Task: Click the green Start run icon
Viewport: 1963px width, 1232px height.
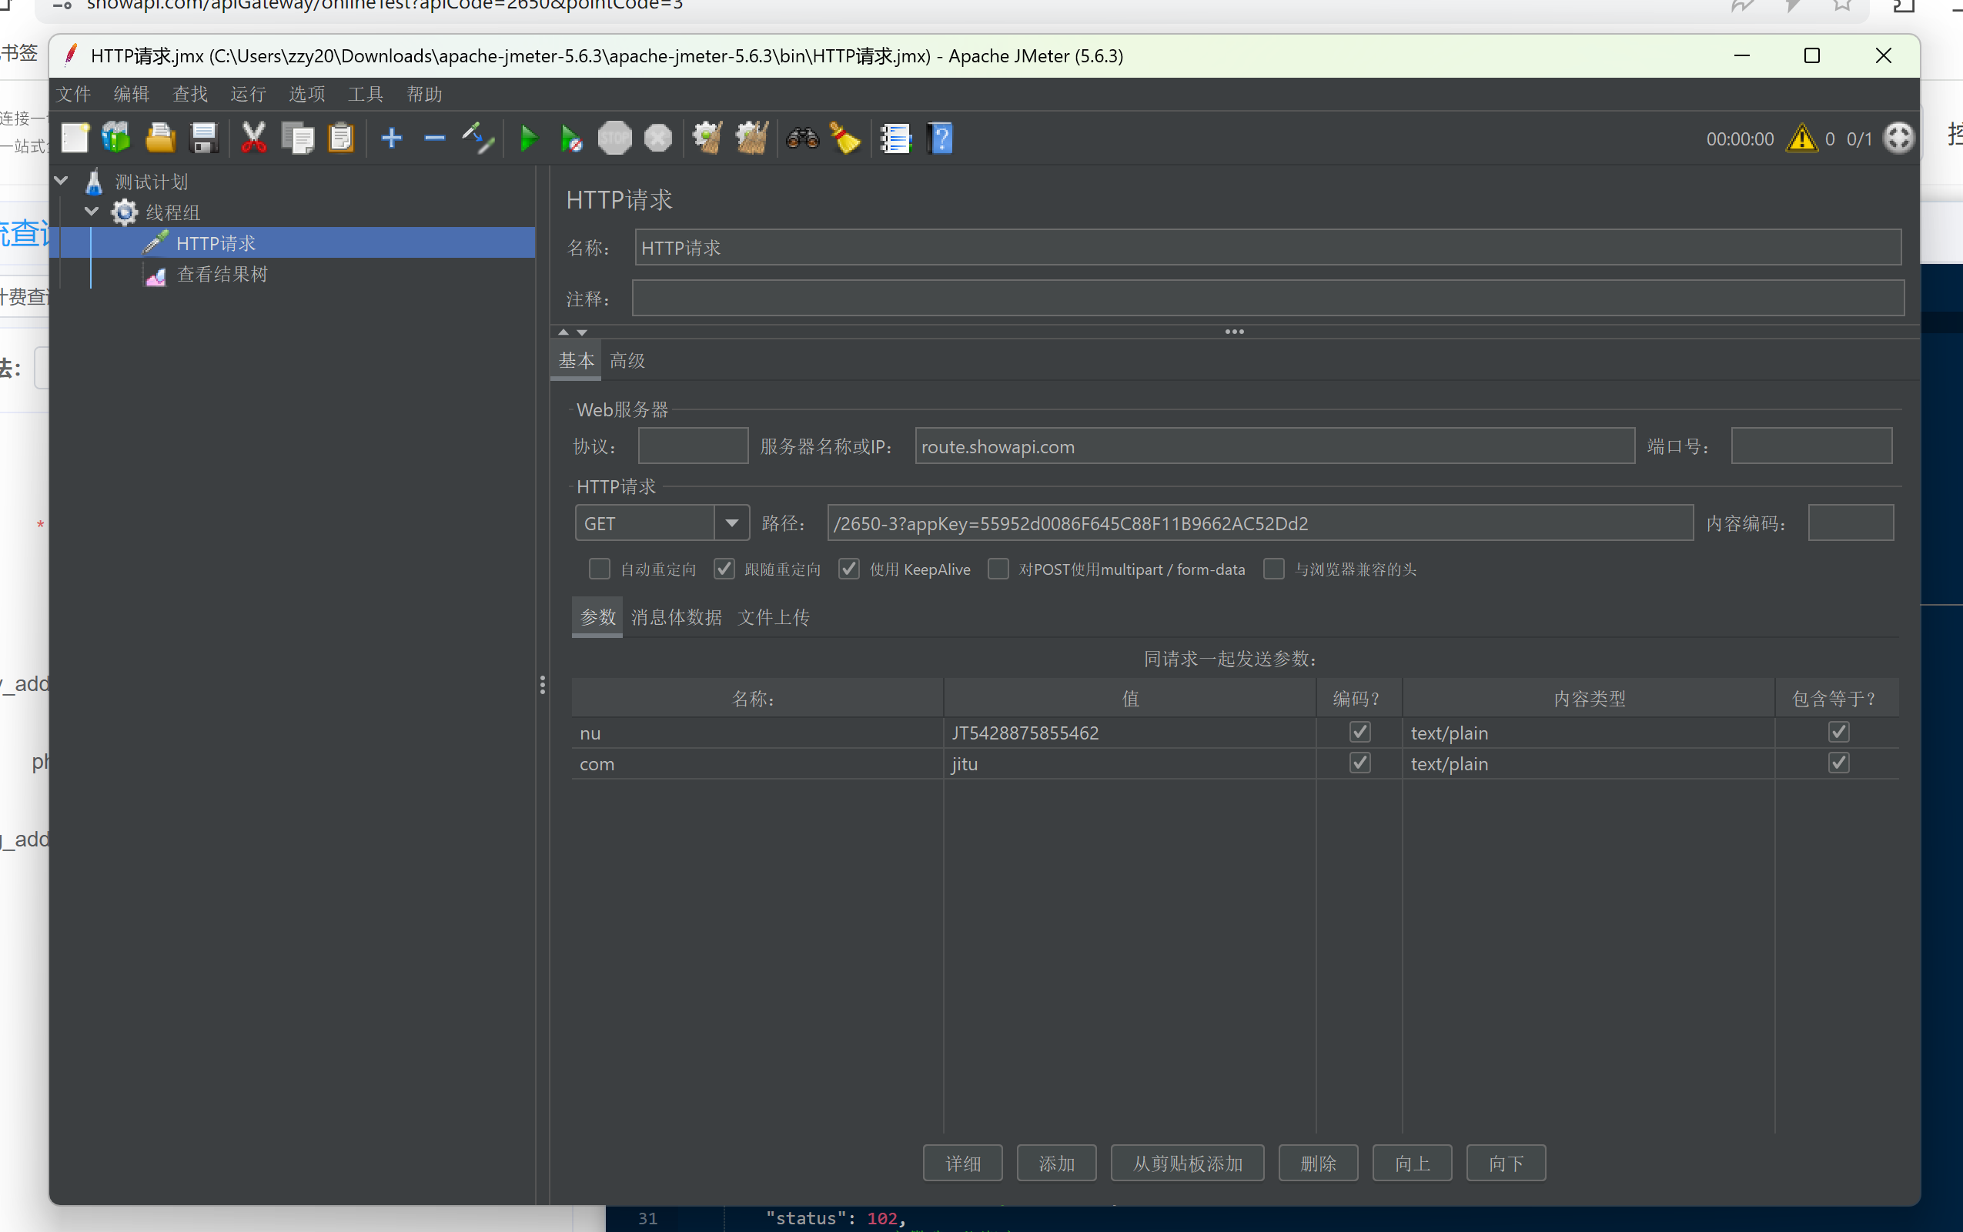Action: [529, 139]
